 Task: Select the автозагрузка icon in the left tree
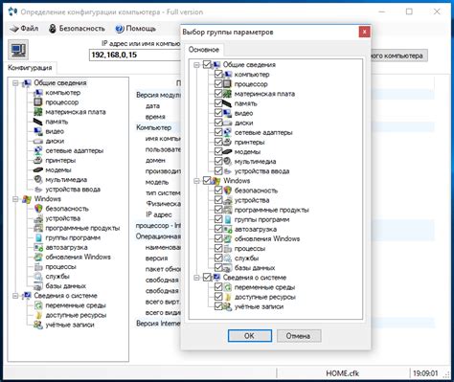point(38,247)
